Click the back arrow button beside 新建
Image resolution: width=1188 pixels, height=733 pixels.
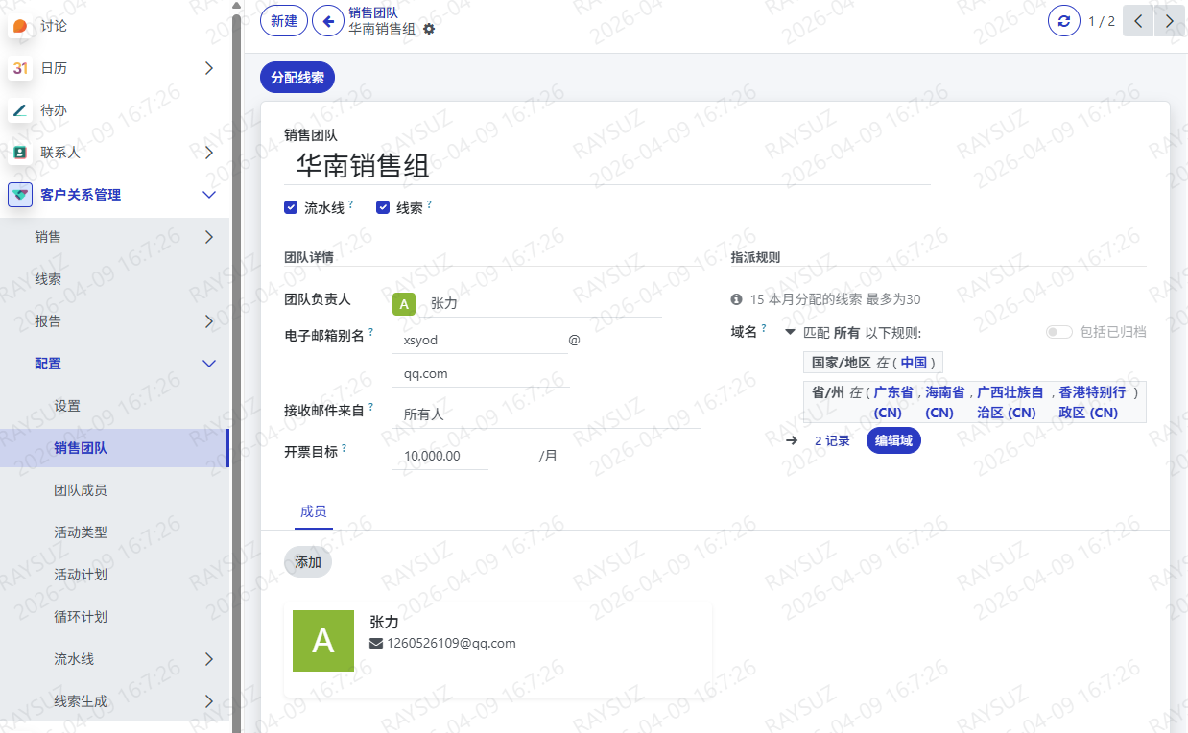click(x=328, y=20)
